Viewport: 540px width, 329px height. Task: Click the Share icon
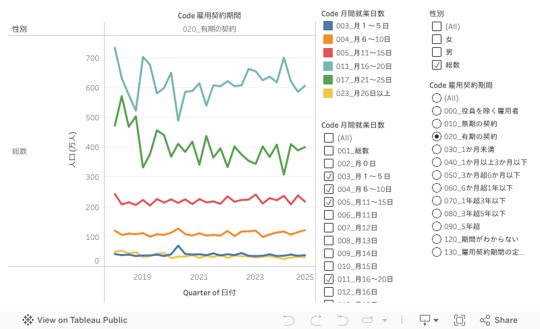[498, 320]
